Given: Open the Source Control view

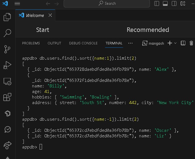Looking at the screenshot, I should coord(7,49).
